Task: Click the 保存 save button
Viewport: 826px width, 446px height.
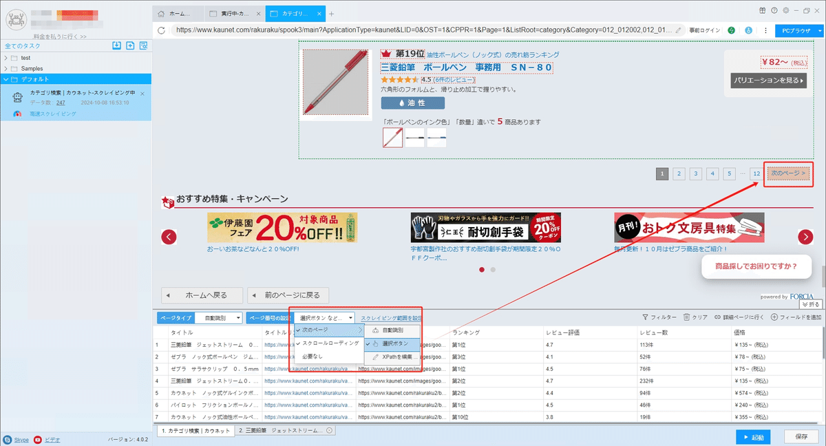Action: click(x=801, y=437)
